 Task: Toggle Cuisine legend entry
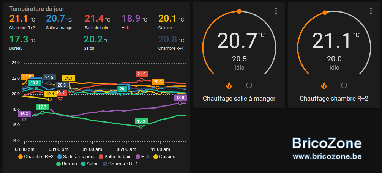[164, 157]
